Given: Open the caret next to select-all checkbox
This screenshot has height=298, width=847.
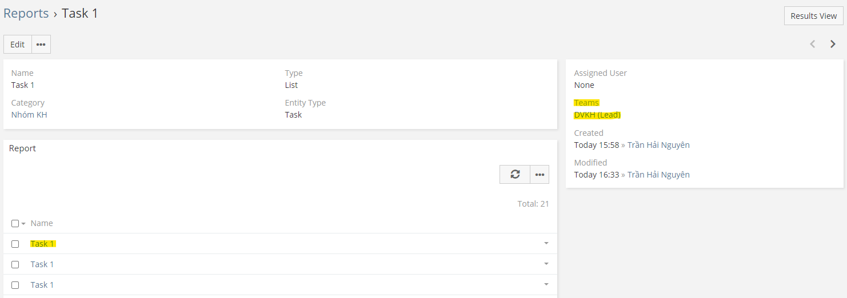Looking at the screenshot, I should pyautogui.click(x=23, y=224).
